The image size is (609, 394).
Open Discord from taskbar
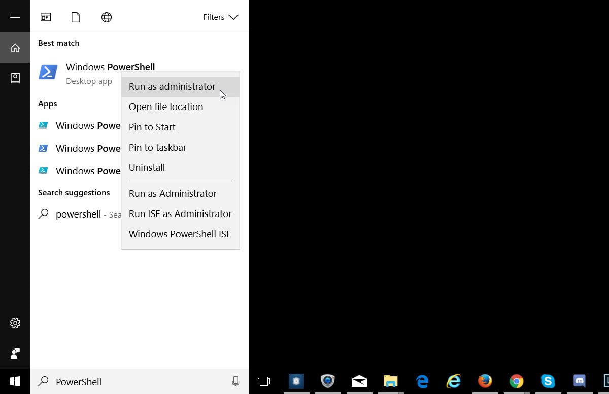point(579,381)
